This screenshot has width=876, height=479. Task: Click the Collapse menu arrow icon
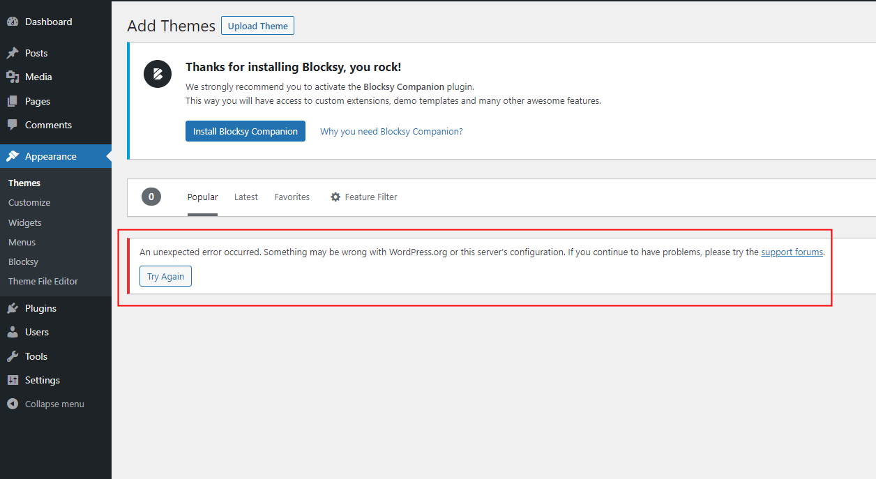[13, 404]
